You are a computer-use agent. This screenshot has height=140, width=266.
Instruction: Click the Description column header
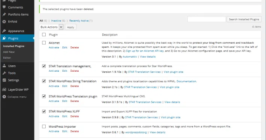(110, 35)
